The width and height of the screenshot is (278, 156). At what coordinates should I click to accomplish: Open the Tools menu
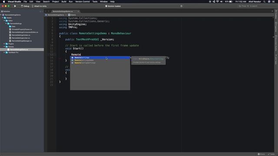coord(95,2)
